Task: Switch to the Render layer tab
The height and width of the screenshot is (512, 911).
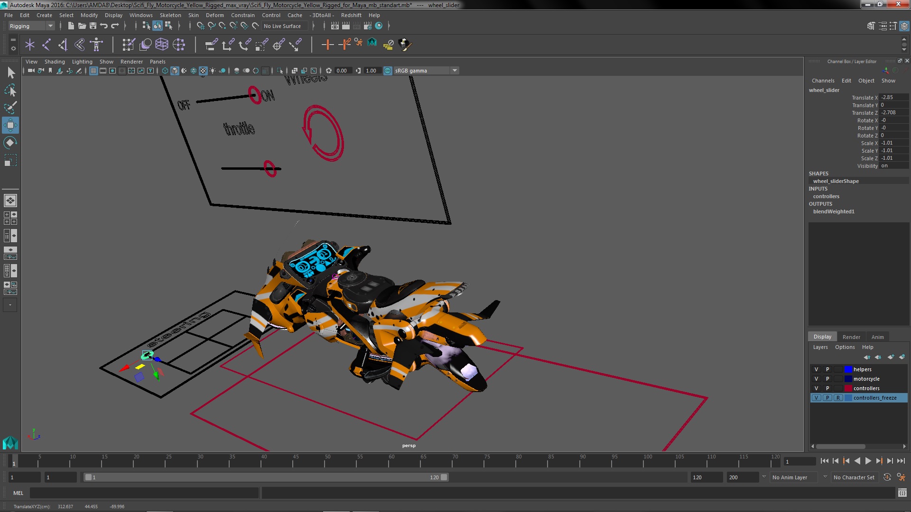Action: click(851, 337)
